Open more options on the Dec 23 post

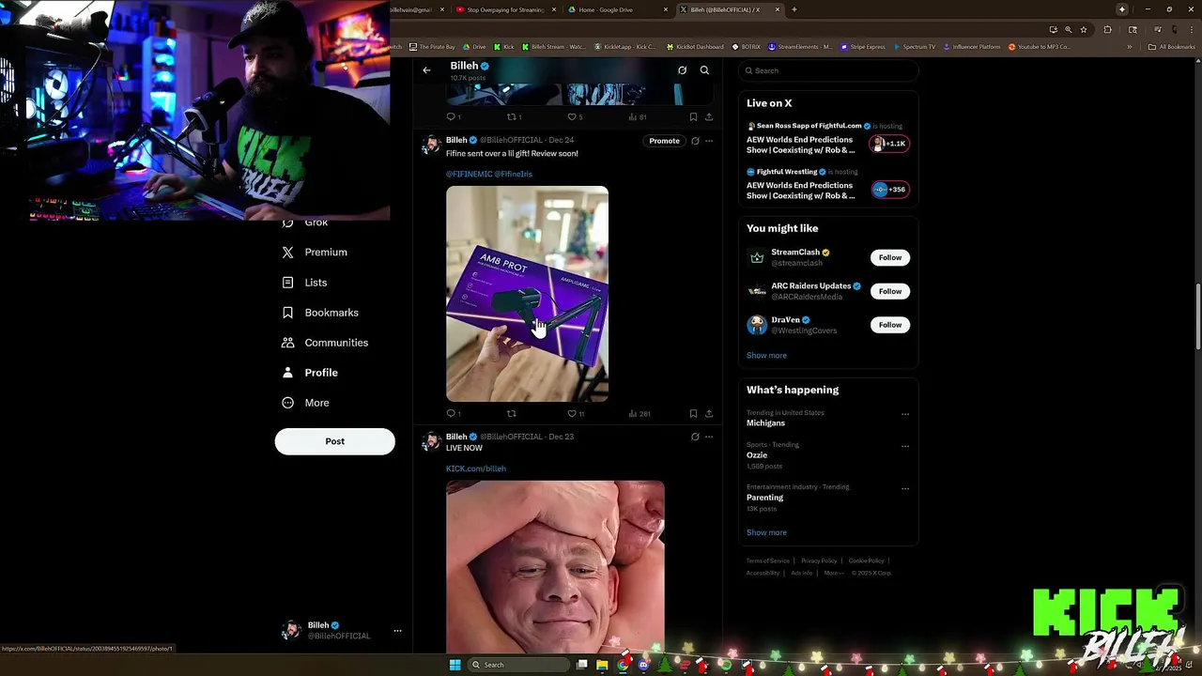(x=709, y=437)
